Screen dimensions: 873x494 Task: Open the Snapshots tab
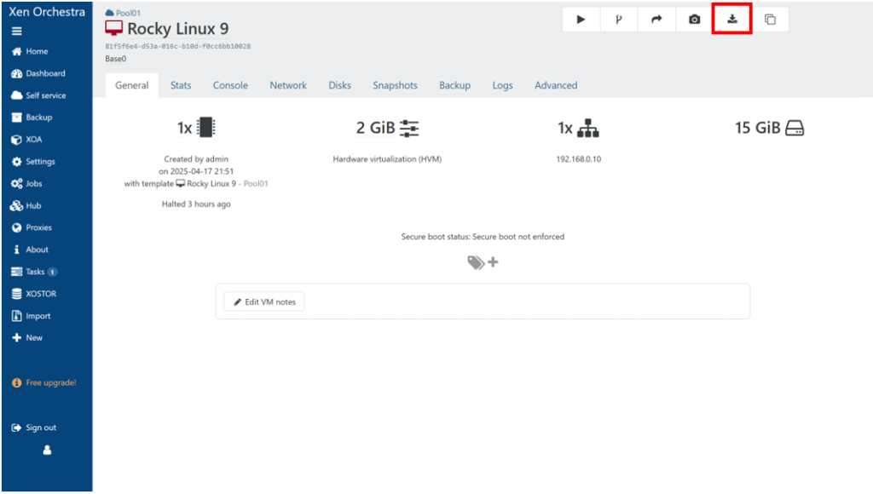pos(395,85)
